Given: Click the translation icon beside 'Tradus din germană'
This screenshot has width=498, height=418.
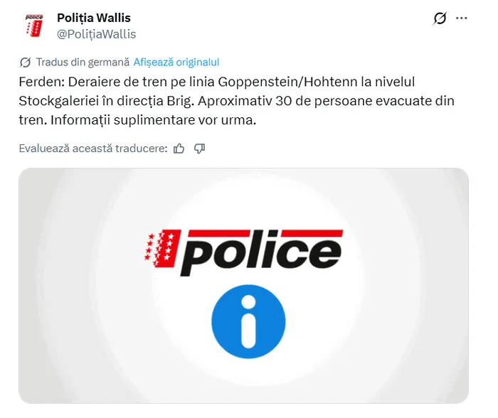Looking at the screenshot, I should (x=25, y=63).
